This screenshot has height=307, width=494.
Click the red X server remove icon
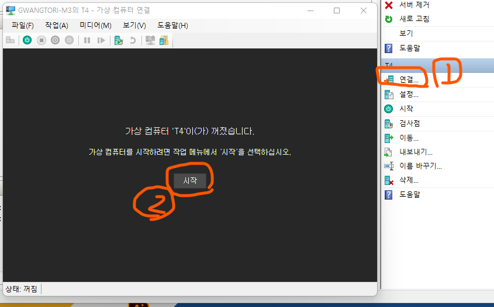(x=389, y=5)
